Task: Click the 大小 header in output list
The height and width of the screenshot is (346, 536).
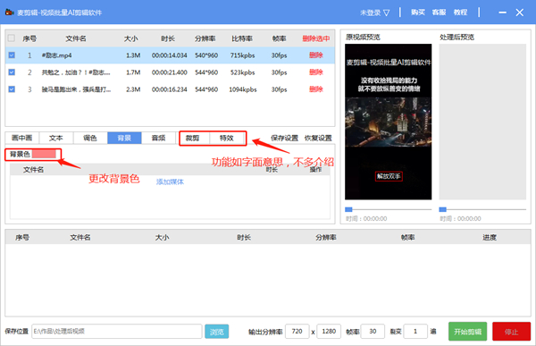Action: click(162, 237)
